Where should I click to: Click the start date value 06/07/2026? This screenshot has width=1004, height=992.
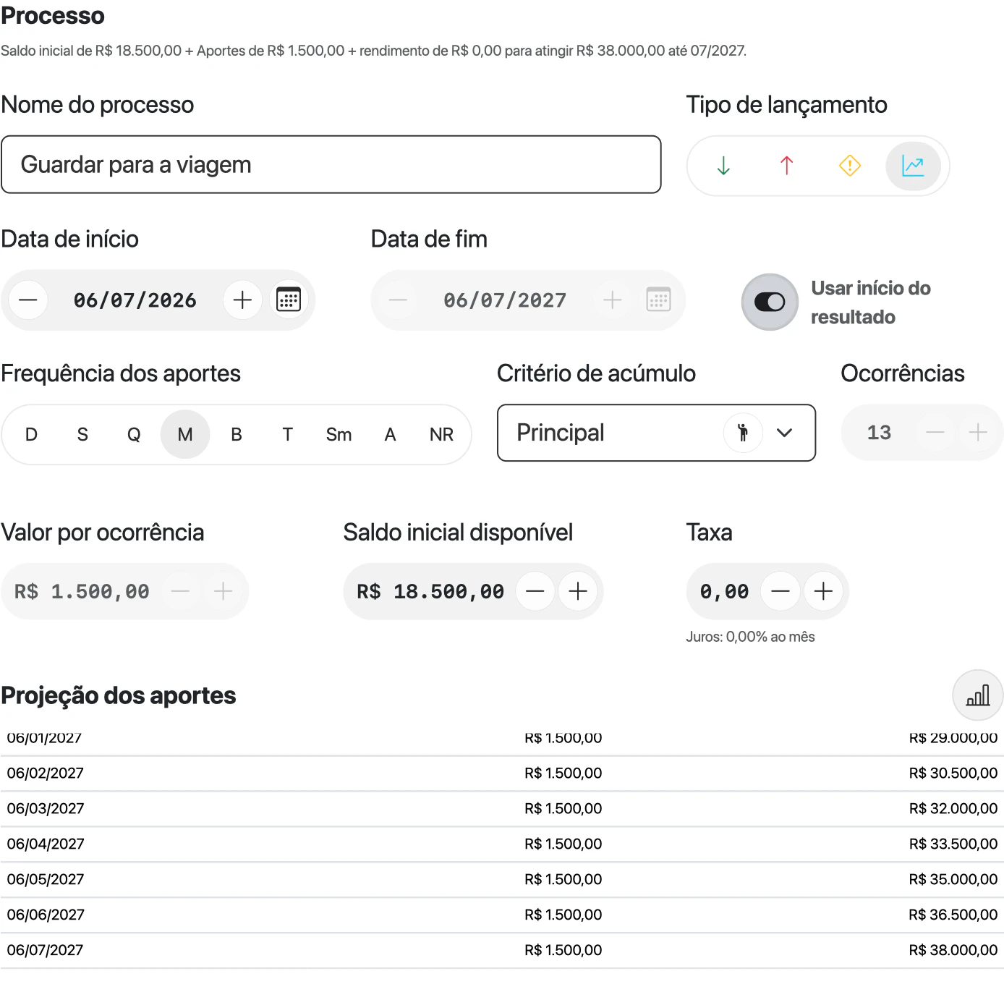(x=135, y=300)
